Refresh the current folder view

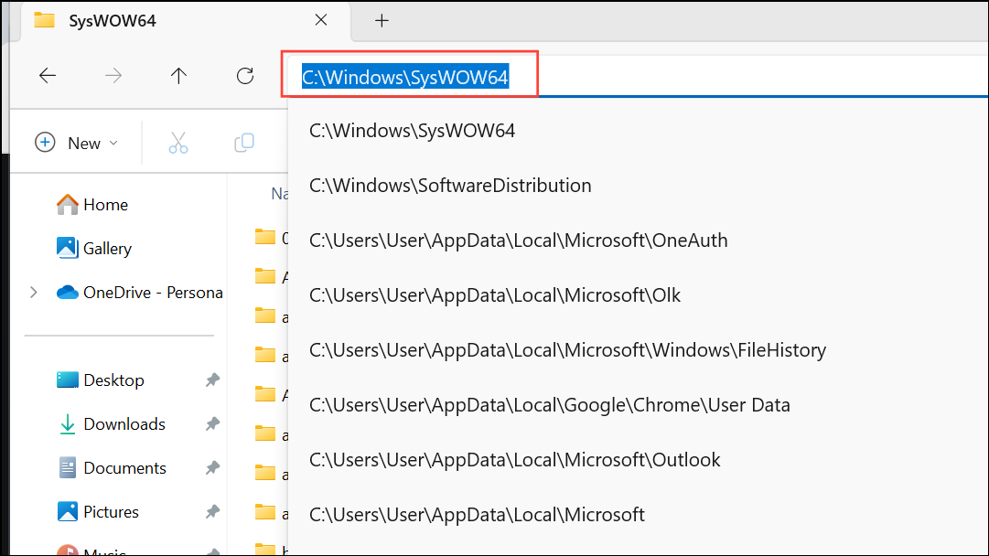pyautogui.click(x=244, y=76)
